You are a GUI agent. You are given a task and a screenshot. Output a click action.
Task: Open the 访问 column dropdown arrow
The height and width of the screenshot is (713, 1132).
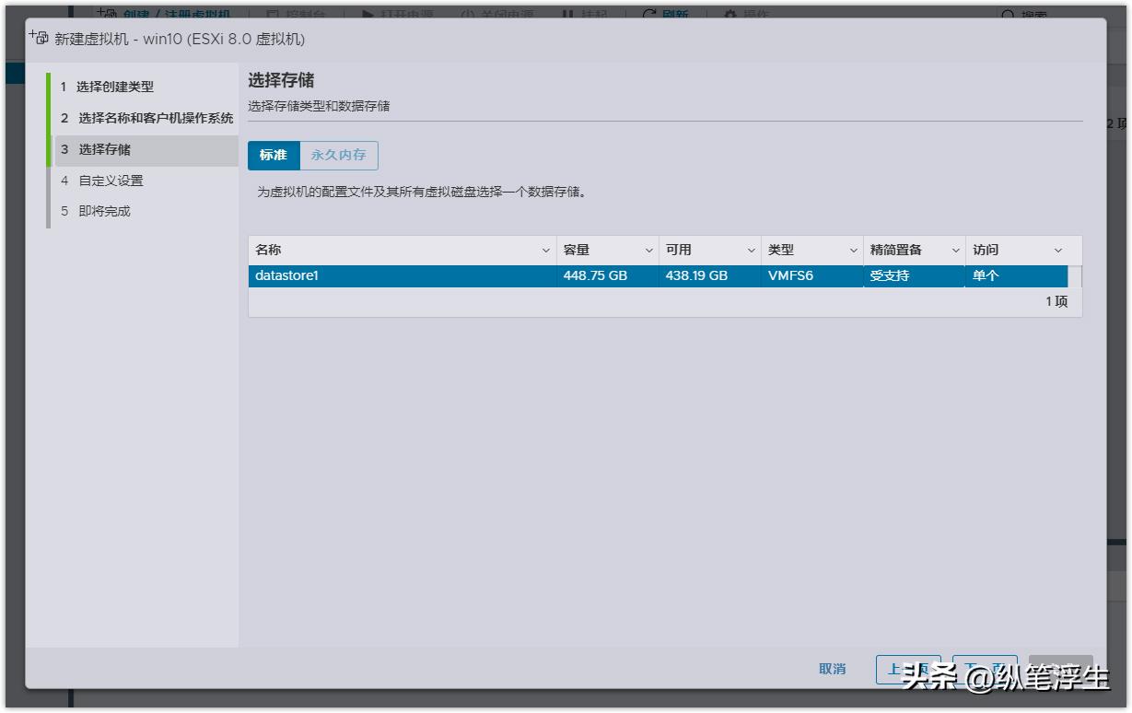1057,250
